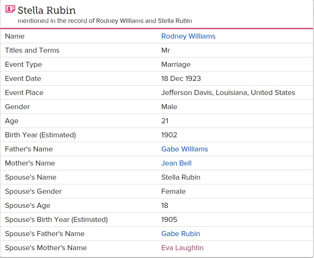
Task: Click the pink record card icon
Action: tap(10, 9)
